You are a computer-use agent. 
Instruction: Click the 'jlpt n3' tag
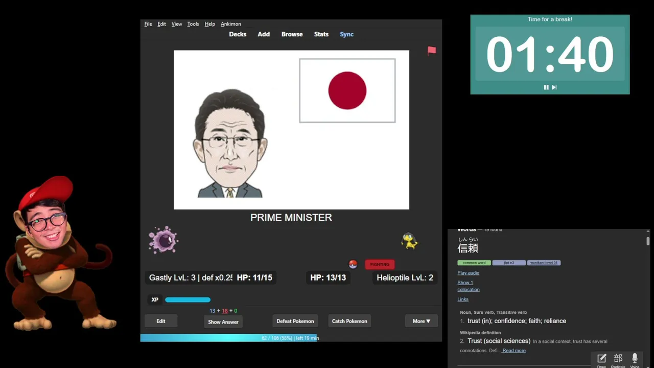click(x=509, y=263)
